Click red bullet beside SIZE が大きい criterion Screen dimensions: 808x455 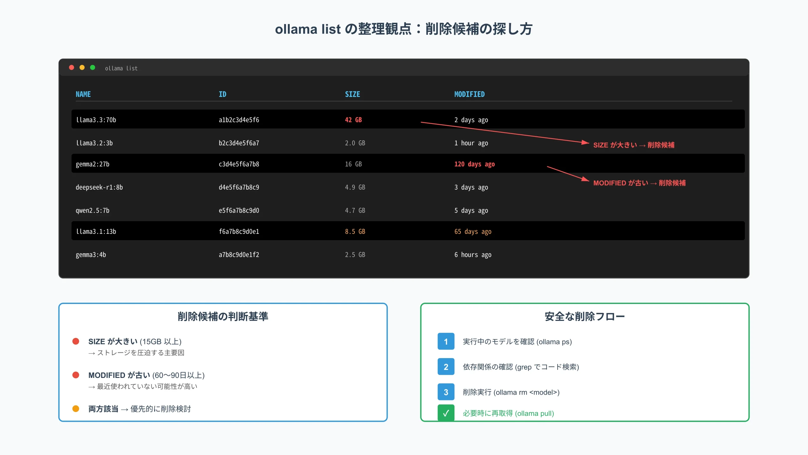coord(76,341)
